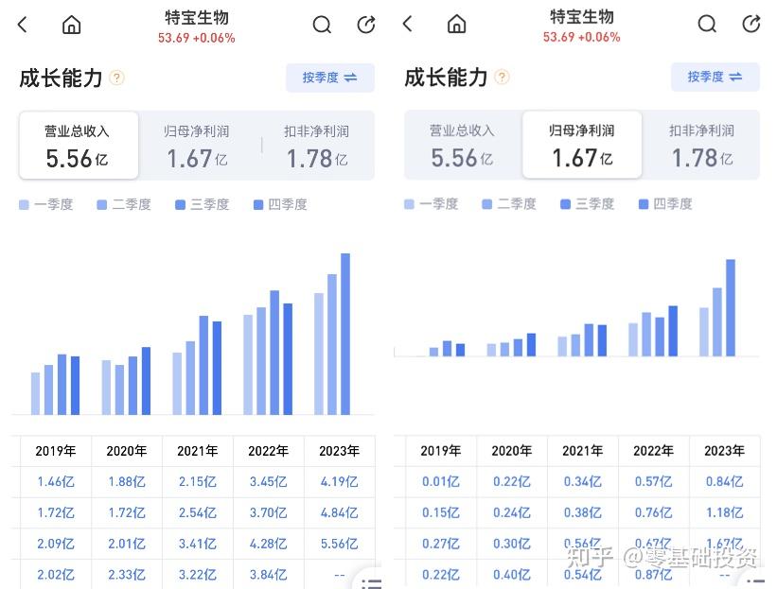Tap 3.22亿 cell in left table

197,575
